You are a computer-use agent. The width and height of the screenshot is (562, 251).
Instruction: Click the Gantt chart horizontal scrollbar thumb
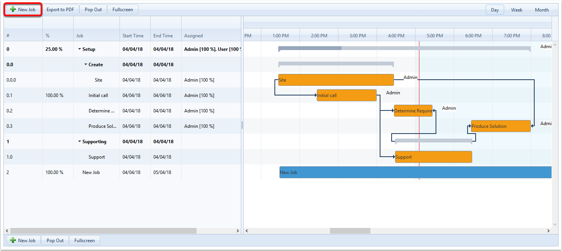[x=350, y=231]
